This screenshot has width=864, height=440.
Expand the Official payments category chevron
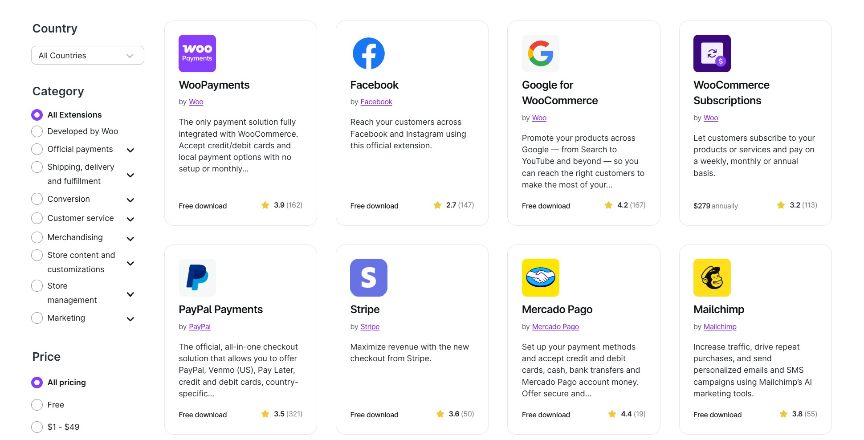(130, 150)
